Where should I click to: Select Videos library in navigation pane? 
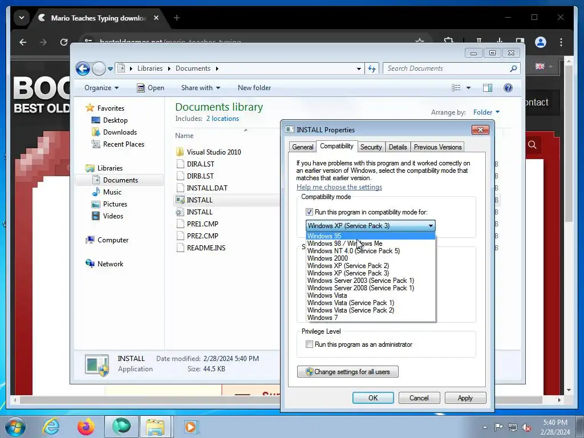(113, 216)
